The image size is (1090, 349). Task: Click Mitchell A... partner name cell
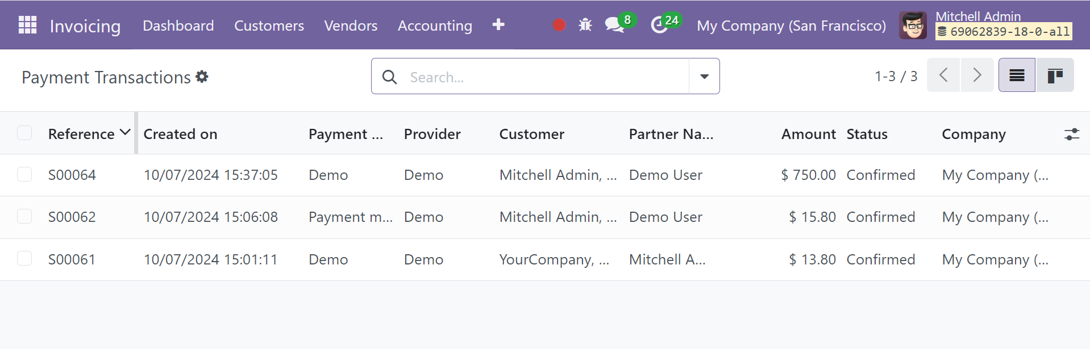667,259
